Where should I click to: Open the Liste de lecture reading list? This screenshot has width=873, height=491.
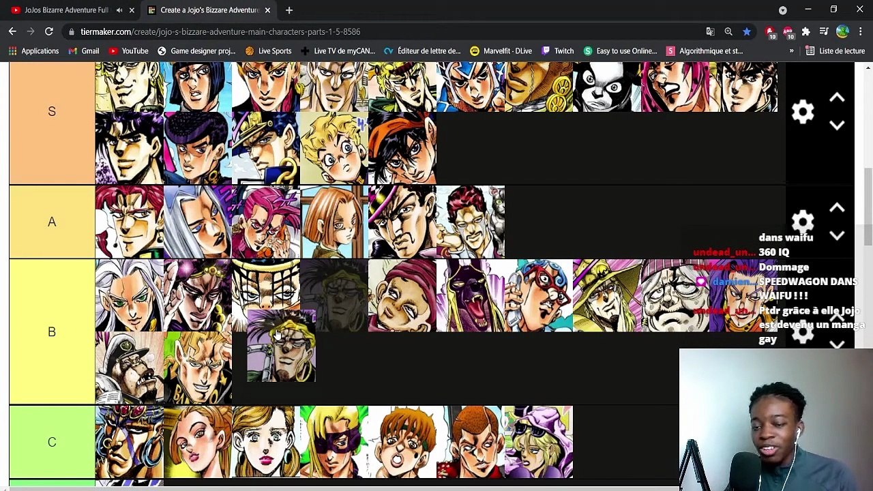(835, 51)
